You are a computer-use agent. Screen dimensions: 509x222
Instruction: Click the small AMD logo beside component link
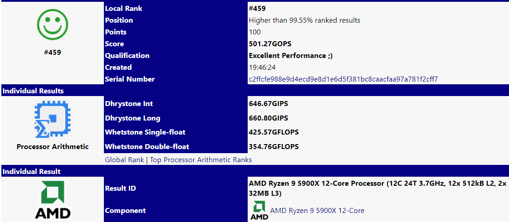[x=259, y=210]
